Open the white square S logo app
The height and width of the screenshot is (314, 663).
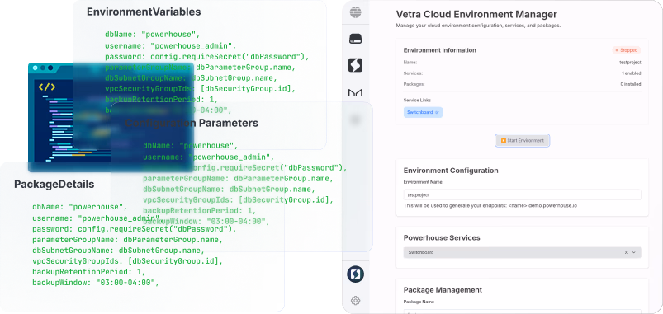point(355,65)
